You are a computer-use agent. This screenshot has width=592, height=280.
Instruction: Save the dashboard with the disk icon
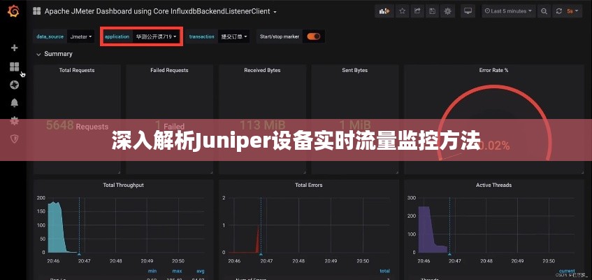pos(433,11)
